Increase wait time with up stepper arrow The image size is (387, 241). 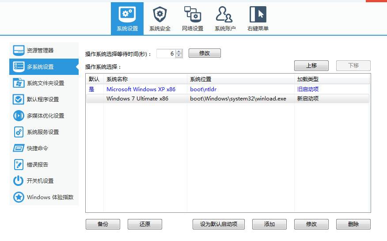click(x=179, y=52)
